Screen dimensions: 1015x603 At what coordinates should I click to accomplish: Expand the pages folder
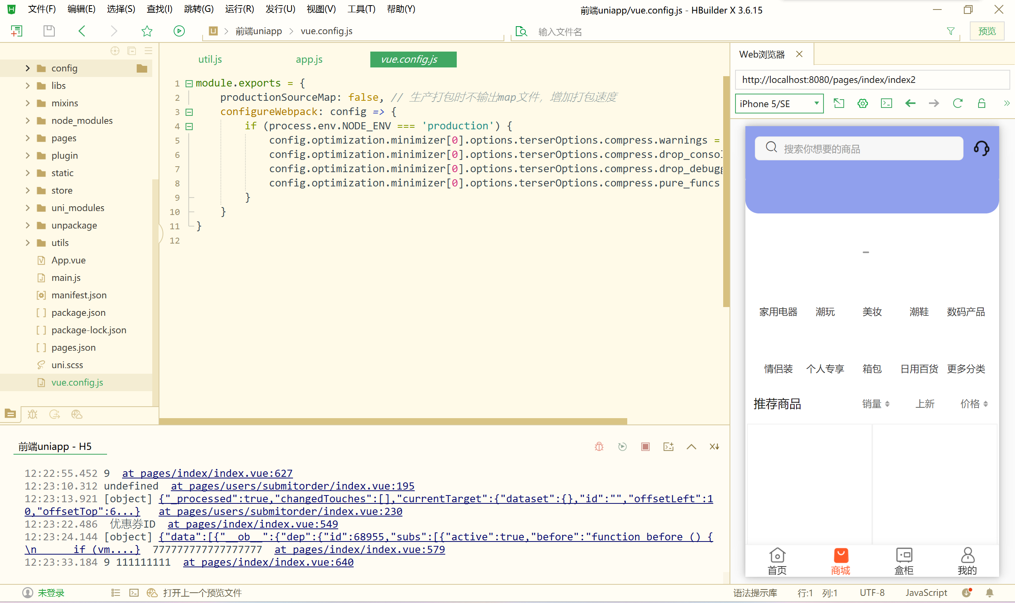(x=28, y=138)
